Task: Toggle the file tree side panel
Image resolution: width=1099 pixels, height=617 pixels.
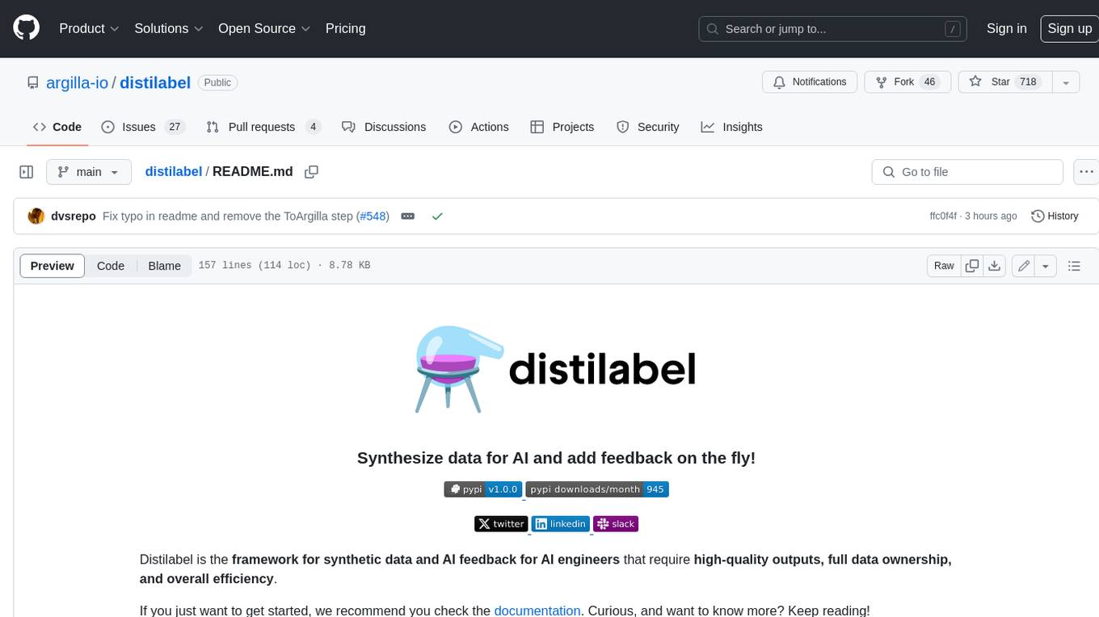Action: pos(26,172)
